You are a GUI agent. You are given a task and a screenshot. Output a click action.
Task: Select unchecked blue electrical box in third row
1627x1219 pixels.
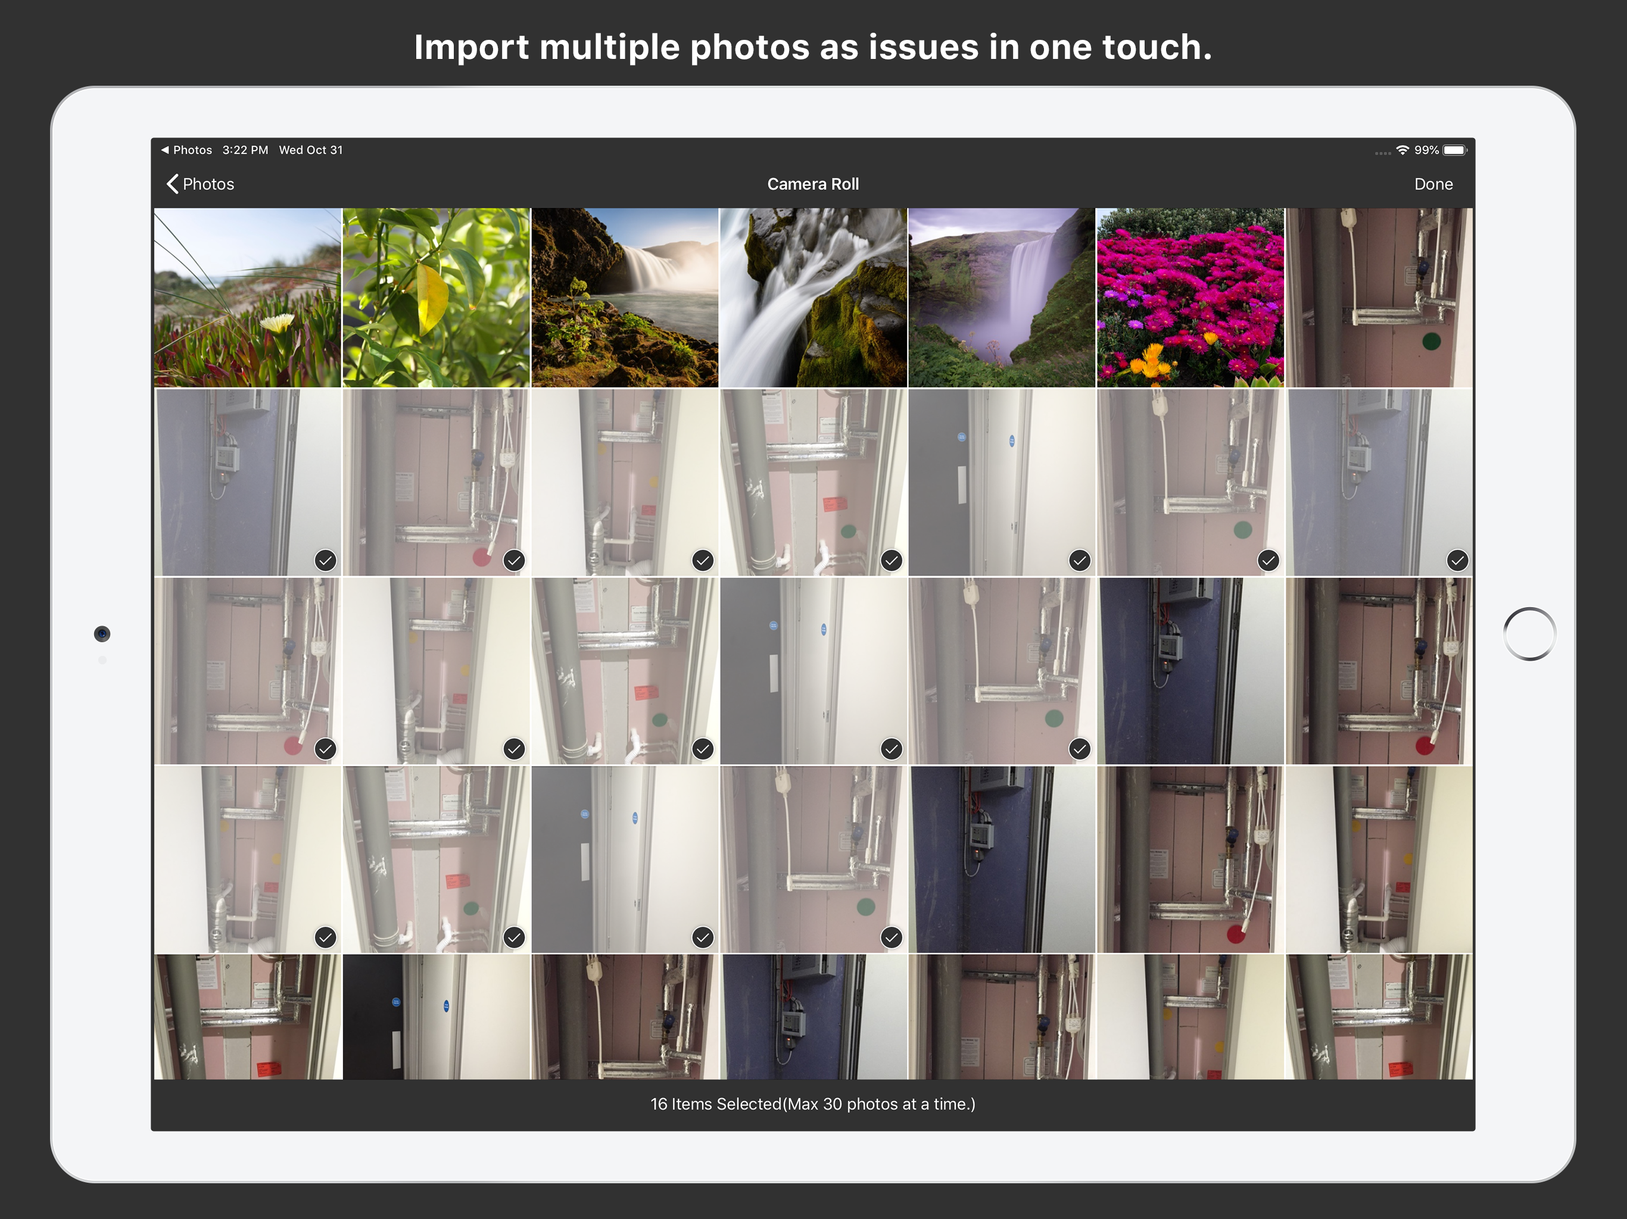pyautogui.click(x=1190, y=671)
